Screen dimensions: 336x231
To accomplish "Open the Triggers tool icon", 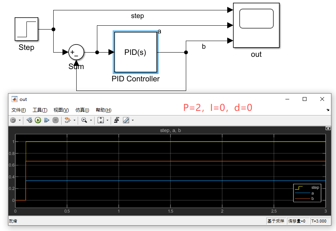I will tap(117, 120).
